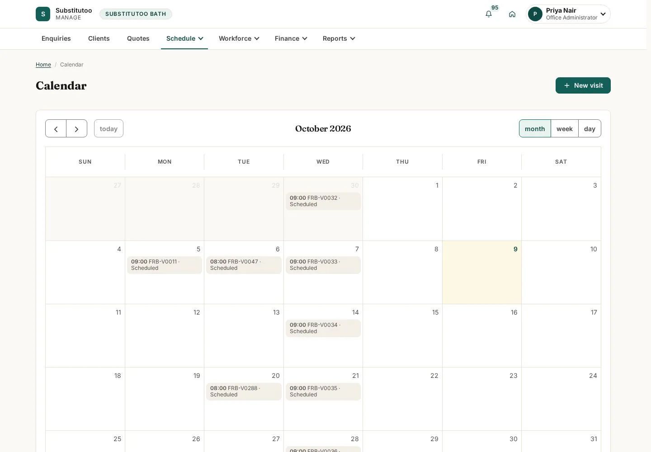Open the FRB-V0011 visit event
The width and height of the screenshot is (651, 452).
pyautogui.click(x=165, y=265)
